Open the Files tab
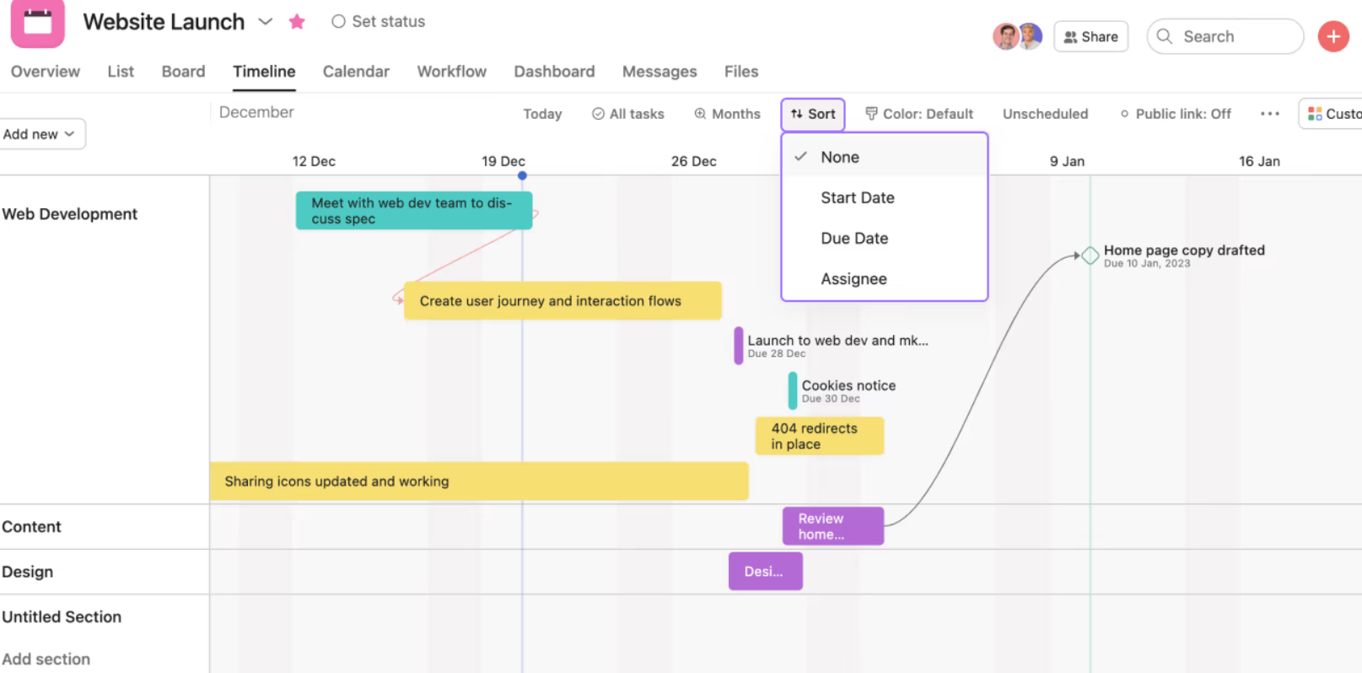 741,72
